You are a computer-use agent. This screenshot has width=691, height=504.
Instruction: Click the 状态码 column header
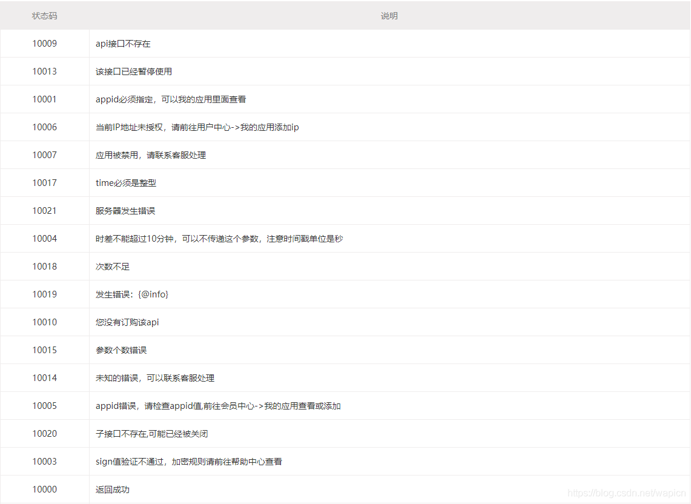44,16
